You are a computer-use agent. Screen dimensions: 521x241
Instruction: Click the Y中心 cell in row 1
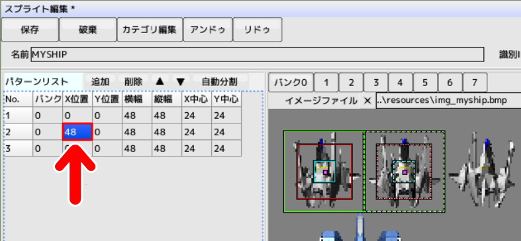pos(226,116)
